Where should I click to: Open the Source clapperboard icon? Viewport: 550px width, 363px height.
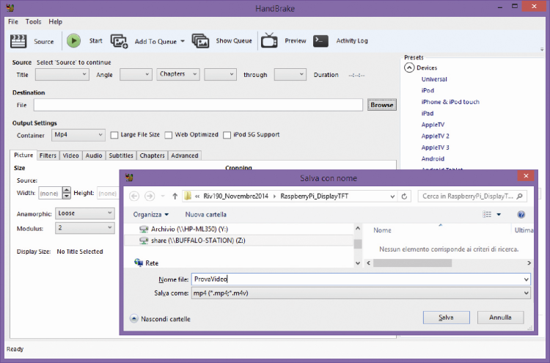point(18,41)
